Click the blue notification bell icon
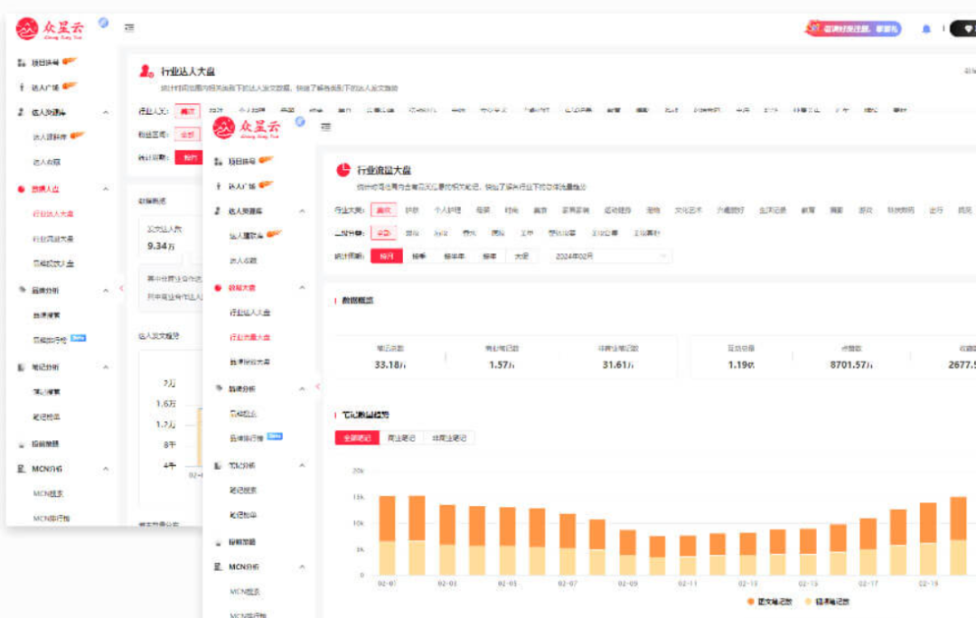Image resolution: width=976 pixels, height=618 pixels. point(926,29)
